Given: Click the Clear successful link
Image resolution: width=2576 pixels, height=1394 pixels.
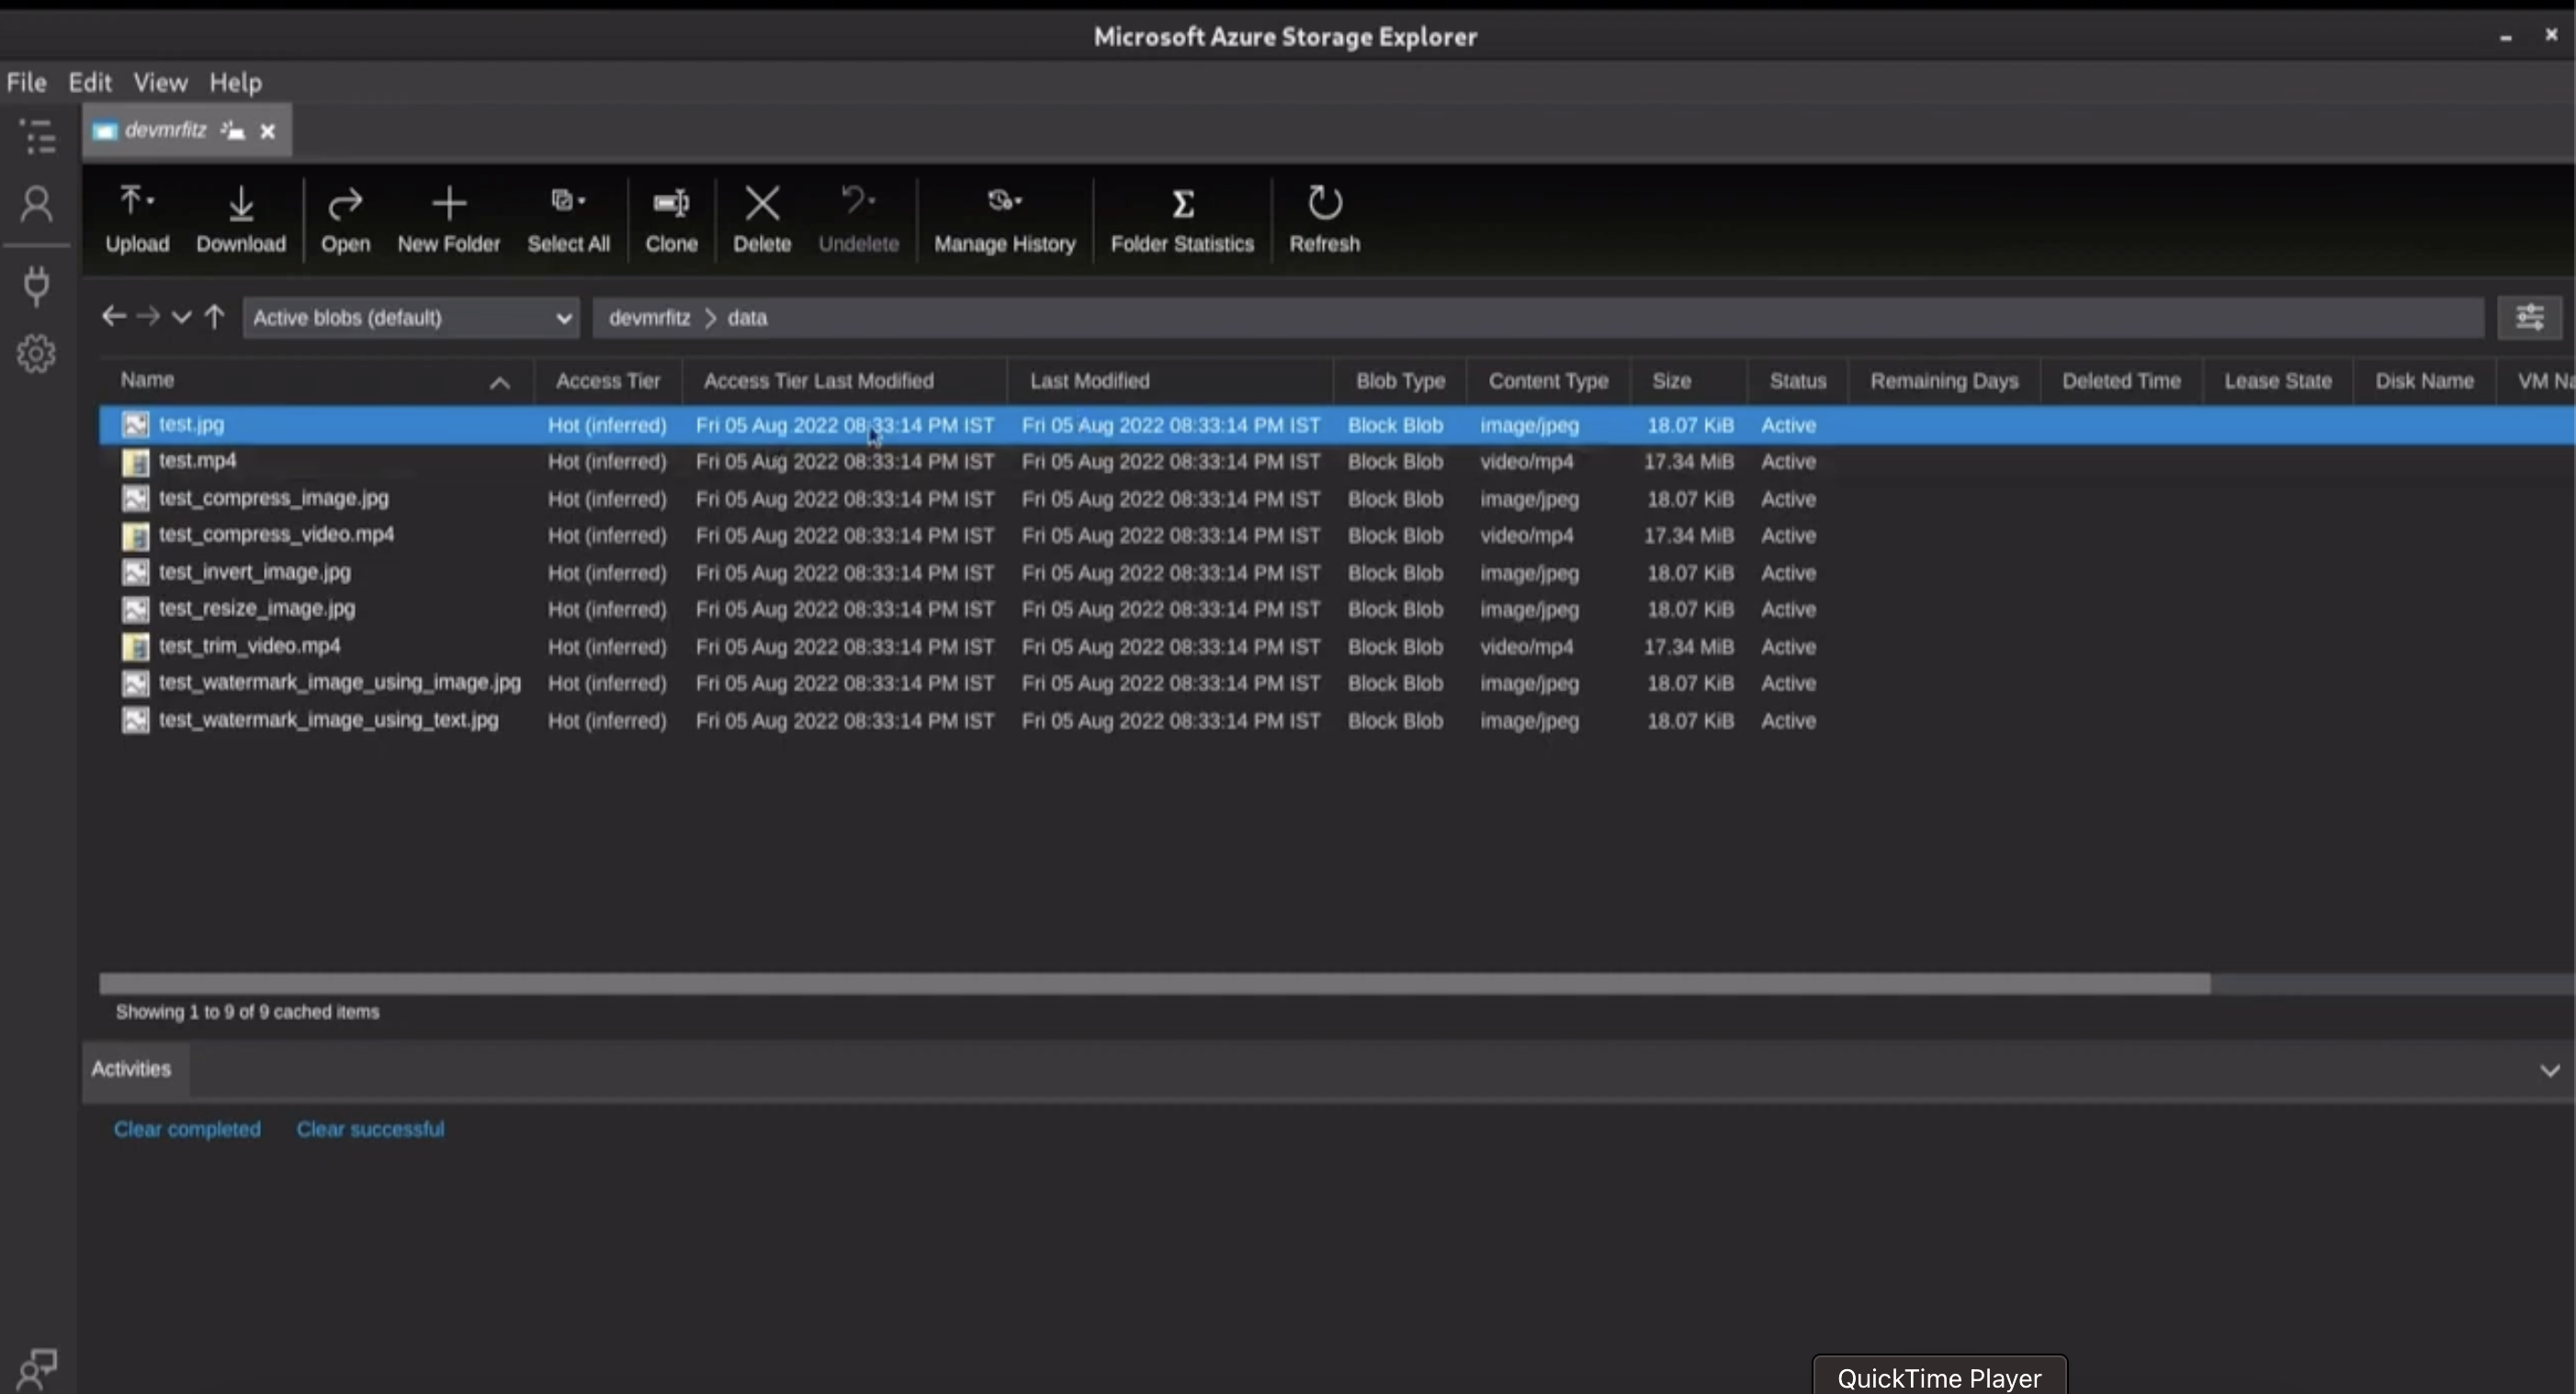Looking at the screenshot, I should point(370,1130).
